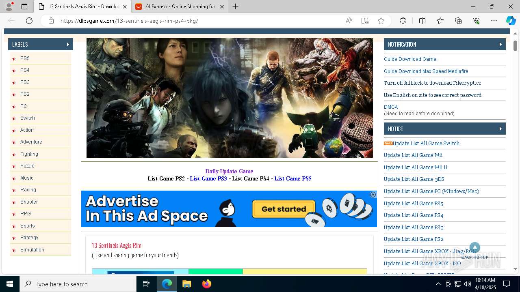This screenshot has height=292, width=520.
Task: Click the page vertical scrollbar thumb
Action: (x=515, y=46)
